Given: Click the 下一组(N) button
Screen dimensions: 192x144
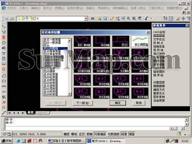Looking at the screenshot, I should 82,103.
